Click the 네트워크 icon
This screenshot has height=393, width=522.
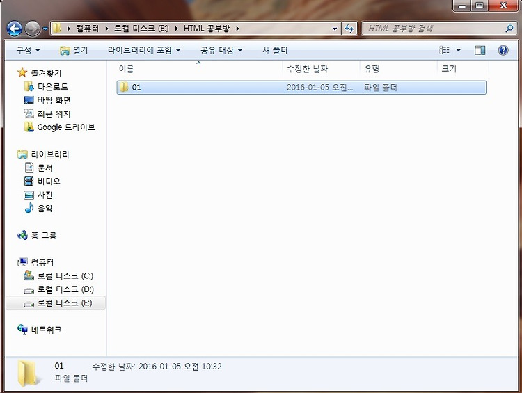coord(22,330)
